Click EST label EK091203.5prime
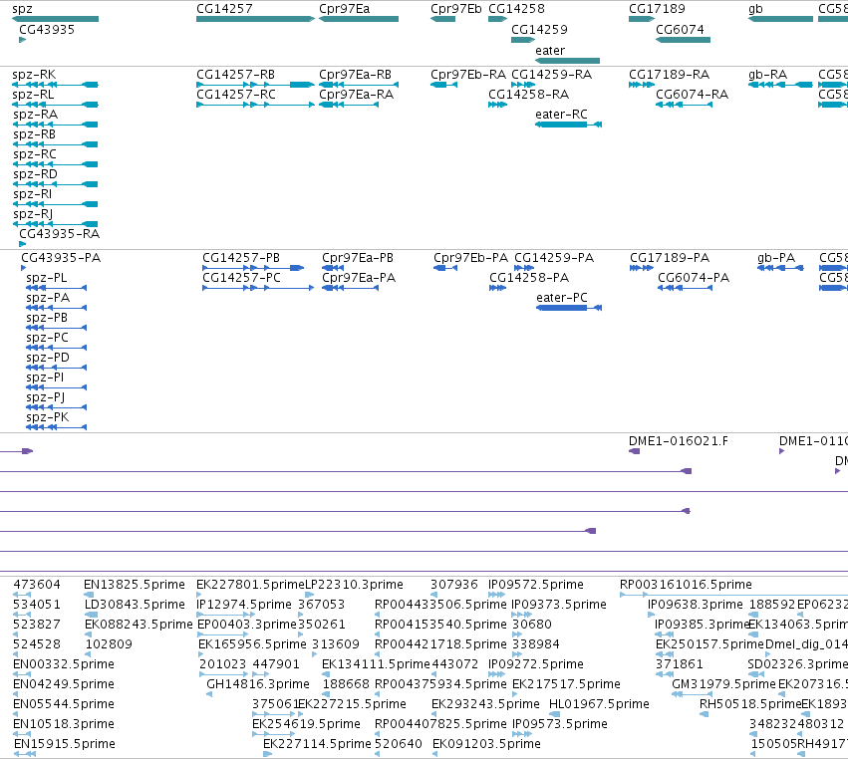 pos(486,744)
